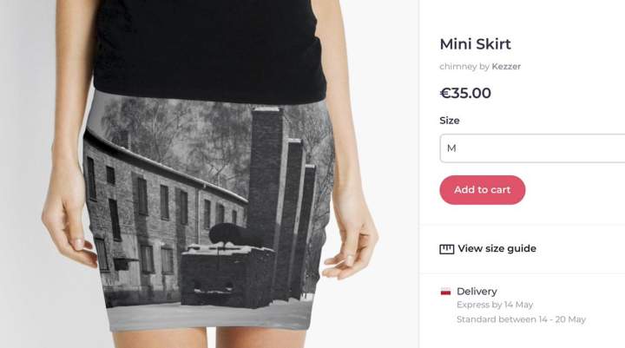This screenshot has width=625, height=348.
Task: Visit the Kezzer artist profile link
Action: [x=506, y=67]
